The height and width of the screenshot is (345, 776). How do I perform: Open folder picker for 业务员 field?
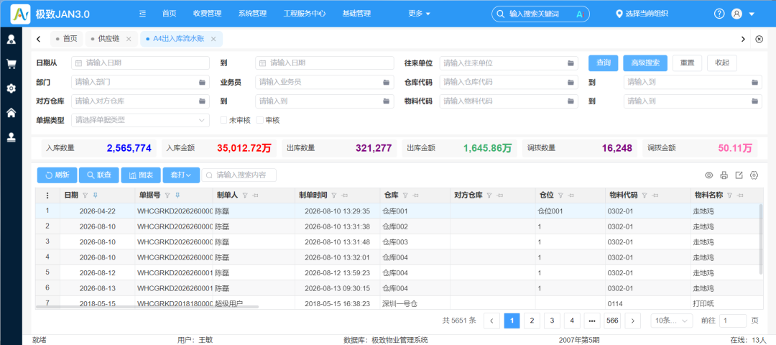click(387, 82)
